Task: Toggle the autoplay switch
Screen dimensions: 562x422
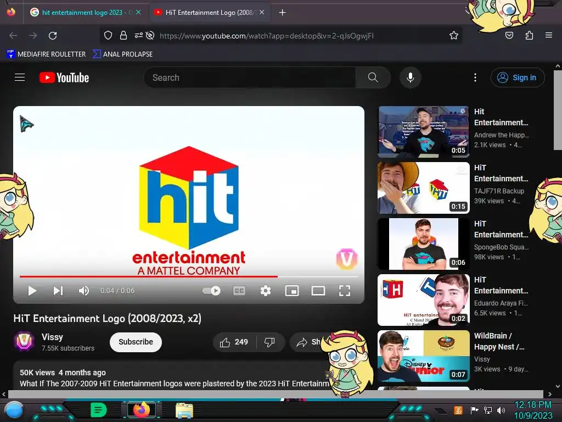Action: point(211,291)
